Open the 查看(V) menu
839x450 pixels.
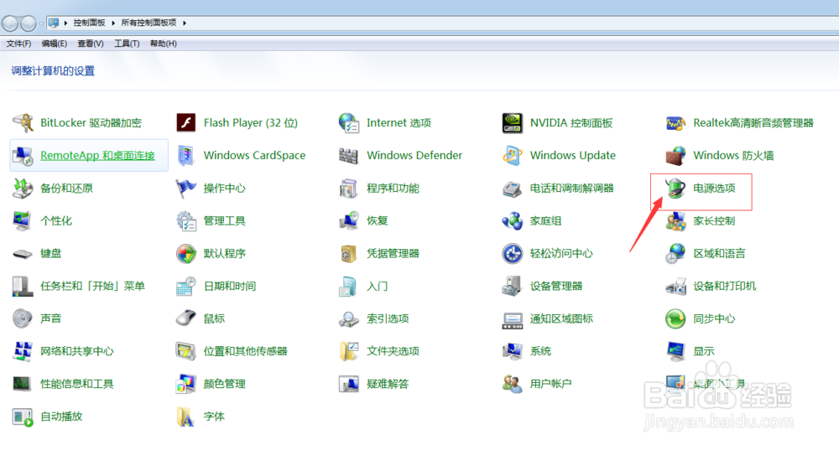coord(91,44)
